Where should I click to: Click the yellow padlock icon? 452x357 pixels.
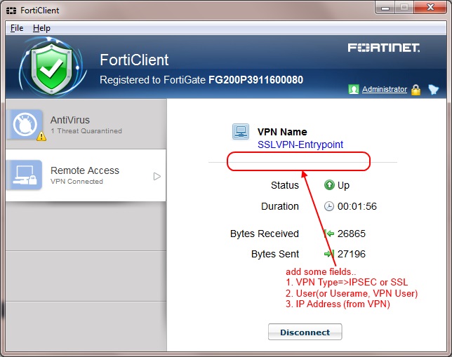click(416, 90)
